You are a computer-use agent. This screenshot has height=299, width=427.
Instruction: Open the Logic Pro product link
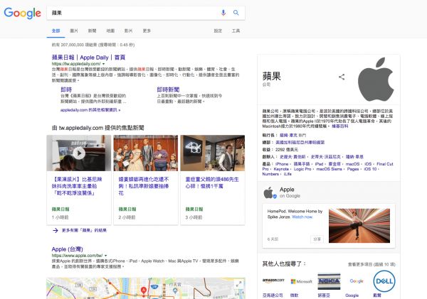[x=302, y=169]
